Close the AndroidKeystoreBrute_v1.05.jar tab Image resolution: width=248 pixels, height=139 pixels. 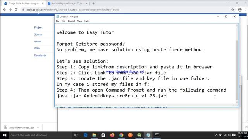point(86,3)
